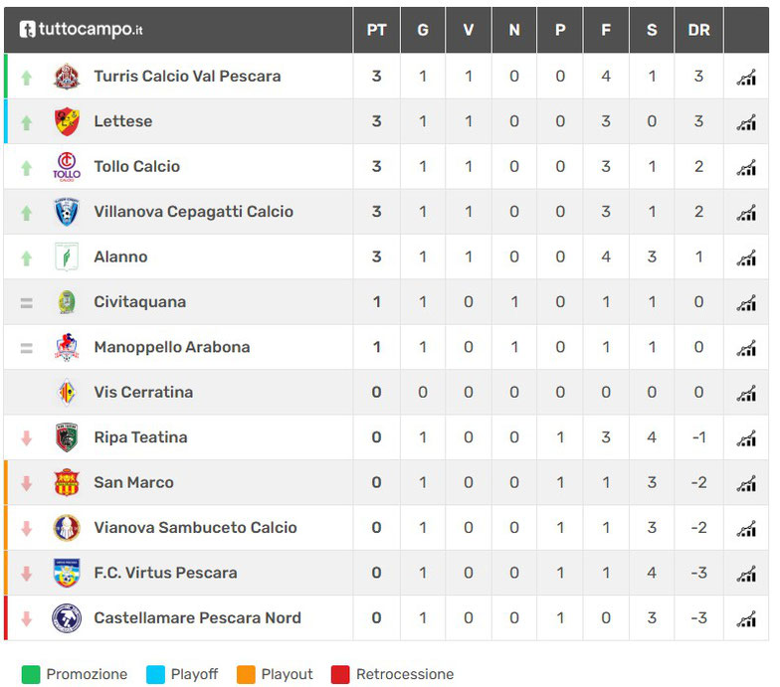Click the DR column header
Viewport: 780px width, 687px height.
click(698, 30)
